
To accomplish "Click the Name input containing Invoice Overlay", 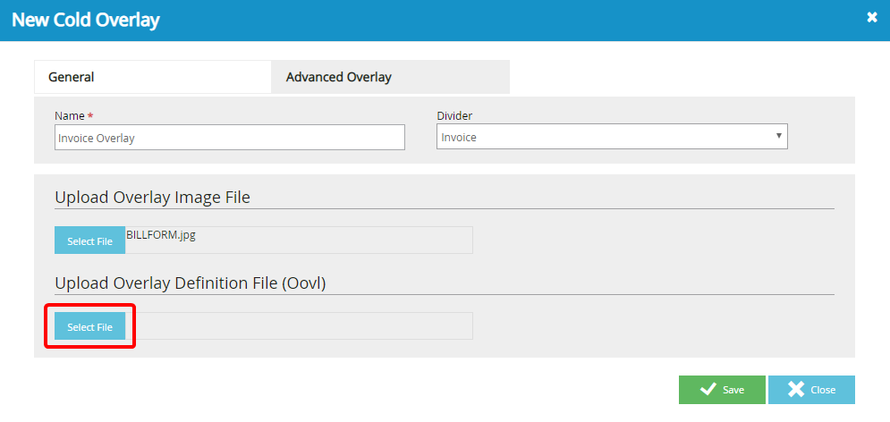I will [229, 138].
